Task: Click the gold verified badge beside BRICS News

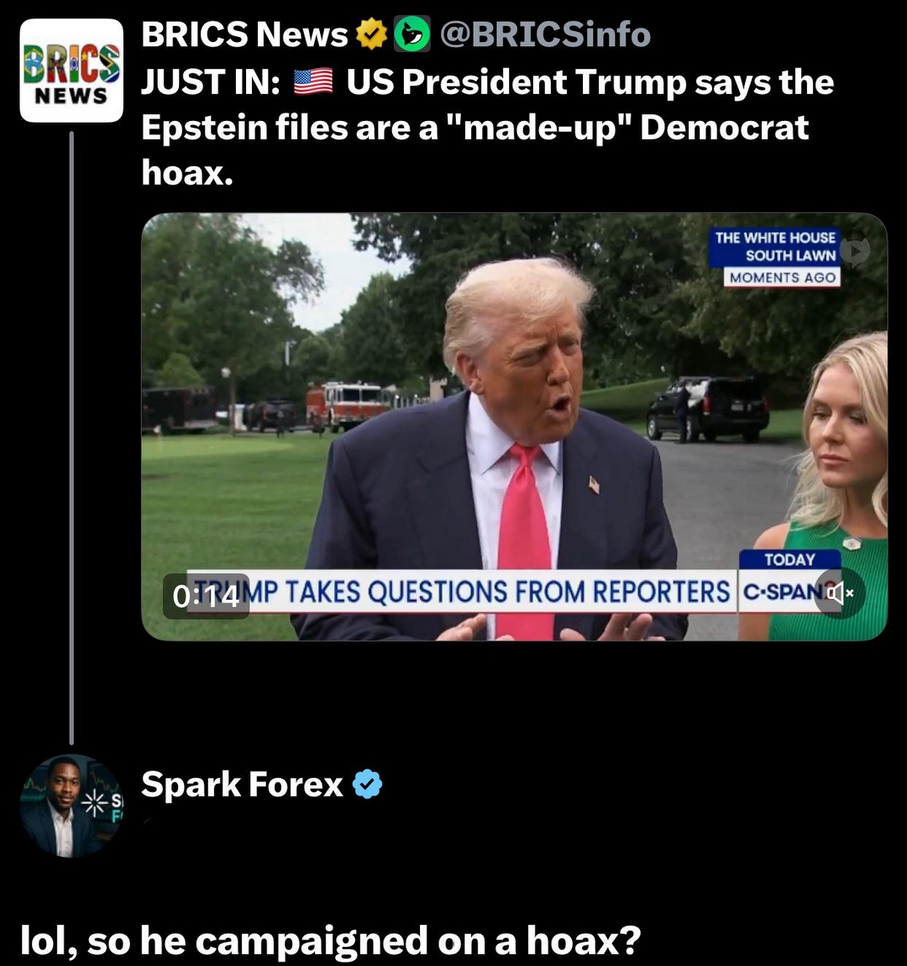Action: point(371,34)
